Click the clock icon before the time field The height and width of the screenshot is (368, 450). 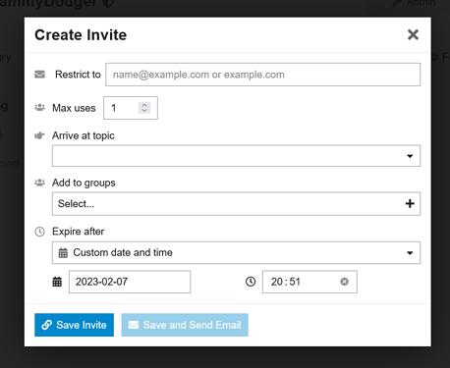(x=251, y=282)
